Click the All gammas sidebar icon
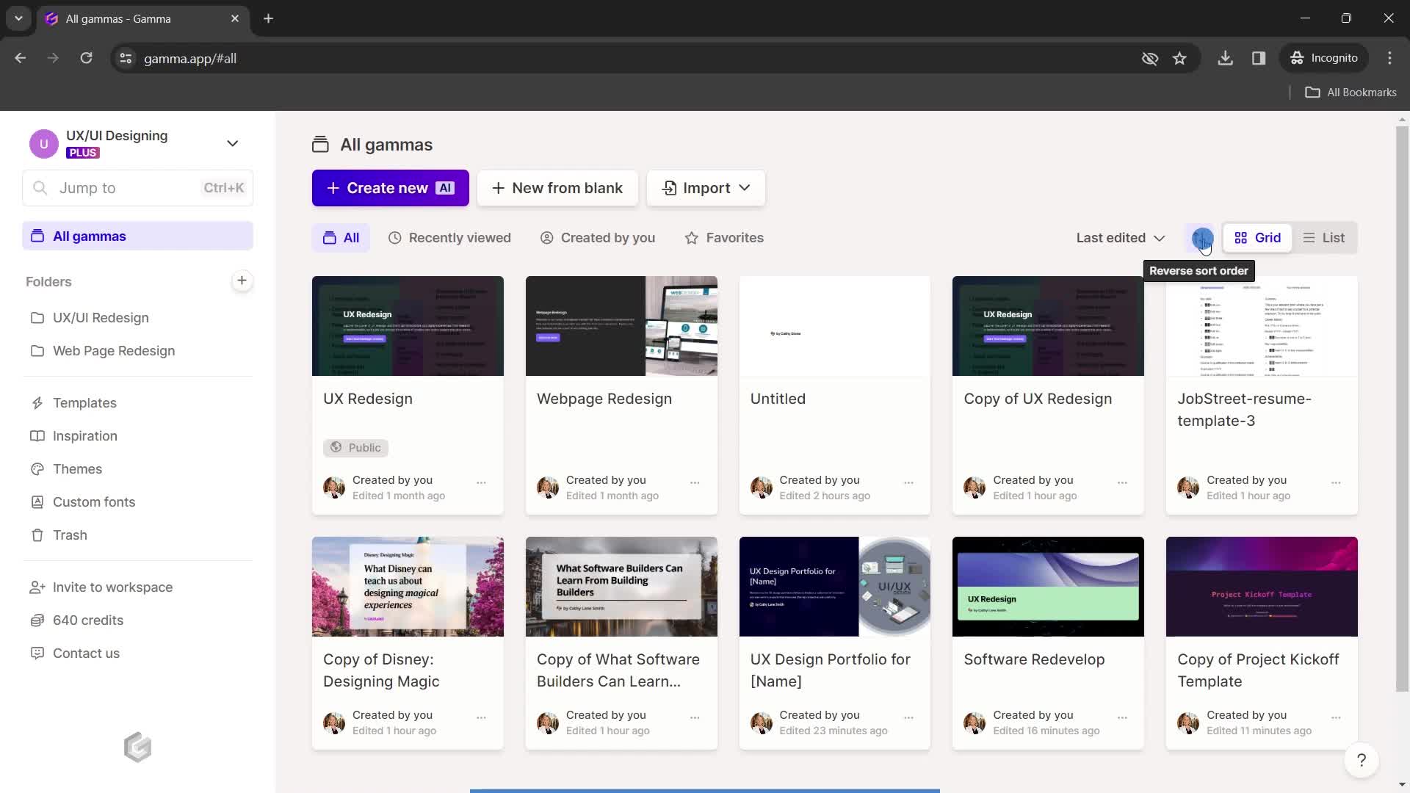1410x793 pixels. pyautogui.click(x=37, y=236)
